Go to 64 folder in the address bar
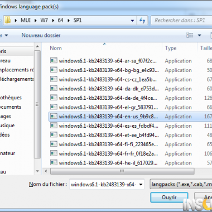The height and width of the screenshot is (212, 212). 60,20
